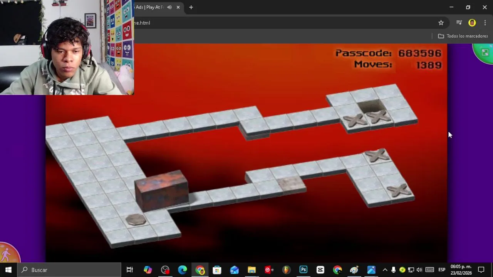
Task: Click the Passcode number 683596
Action: point(420,53)
